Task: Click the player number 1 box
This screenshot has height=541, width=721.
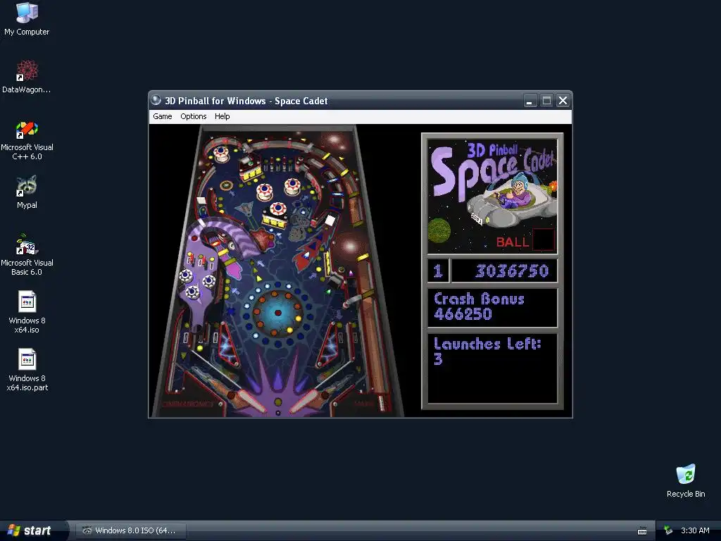Action: tap(438, 271)
